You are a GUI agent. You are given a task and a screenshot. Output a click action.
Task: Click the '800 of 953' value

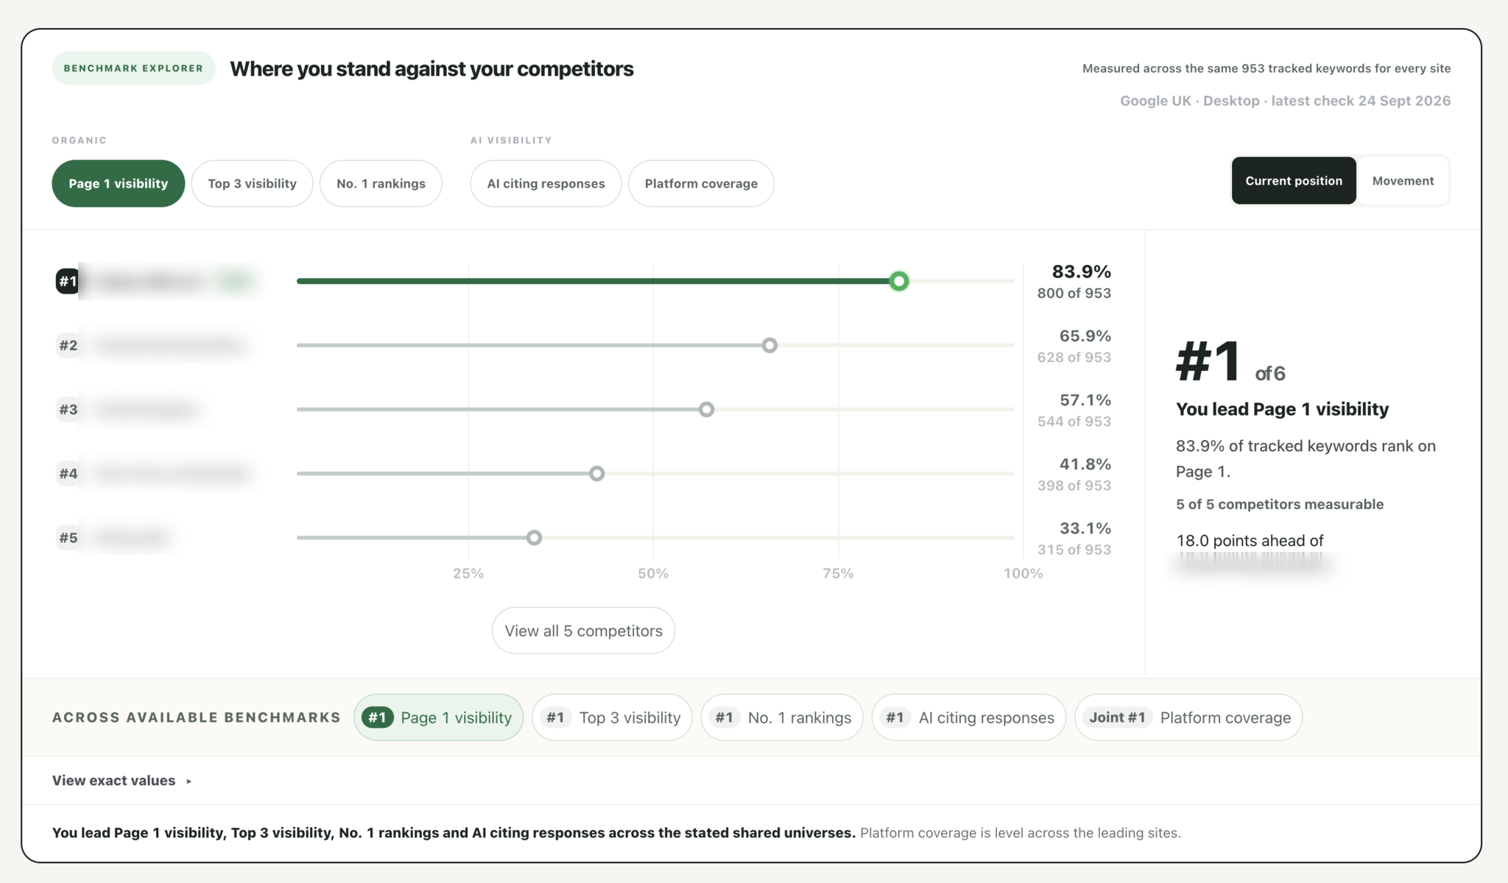(x=1074, y=293)
